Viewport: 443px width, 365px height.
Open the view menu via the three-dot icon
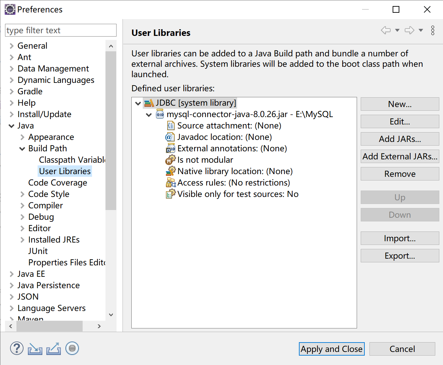point(433,30)
